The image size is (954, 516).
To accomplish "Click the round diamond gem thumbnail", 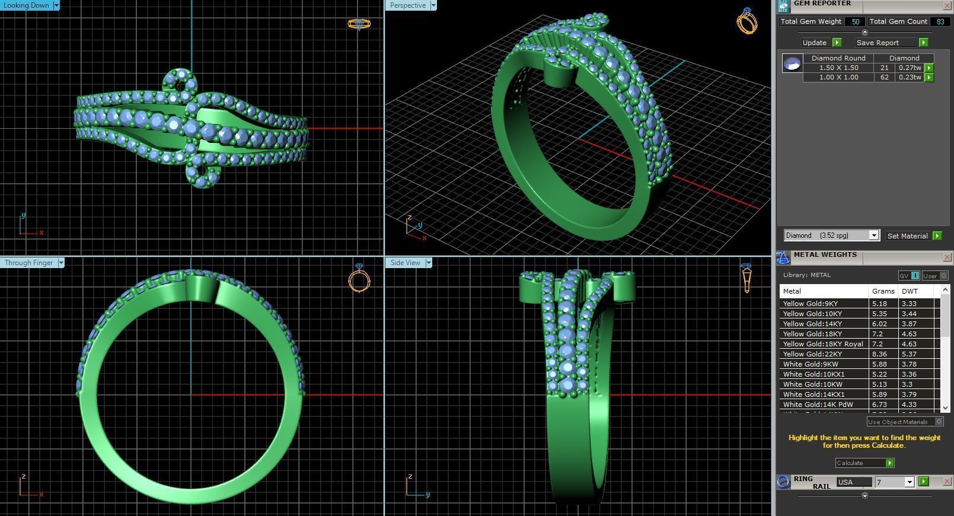I will tap(792, 63).
